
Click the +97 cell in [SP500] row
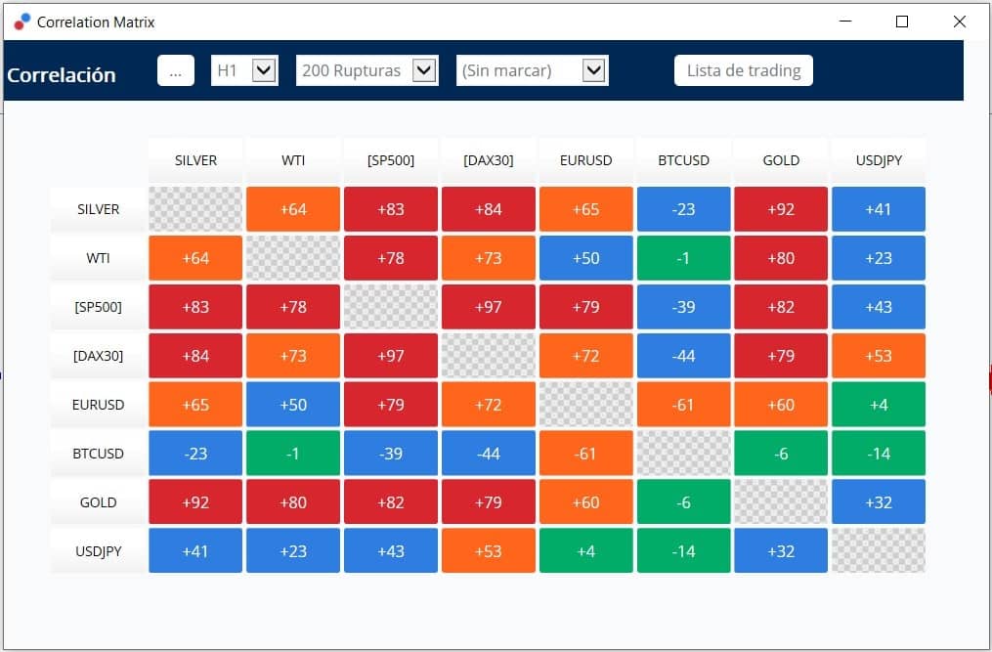pos(488,307)
